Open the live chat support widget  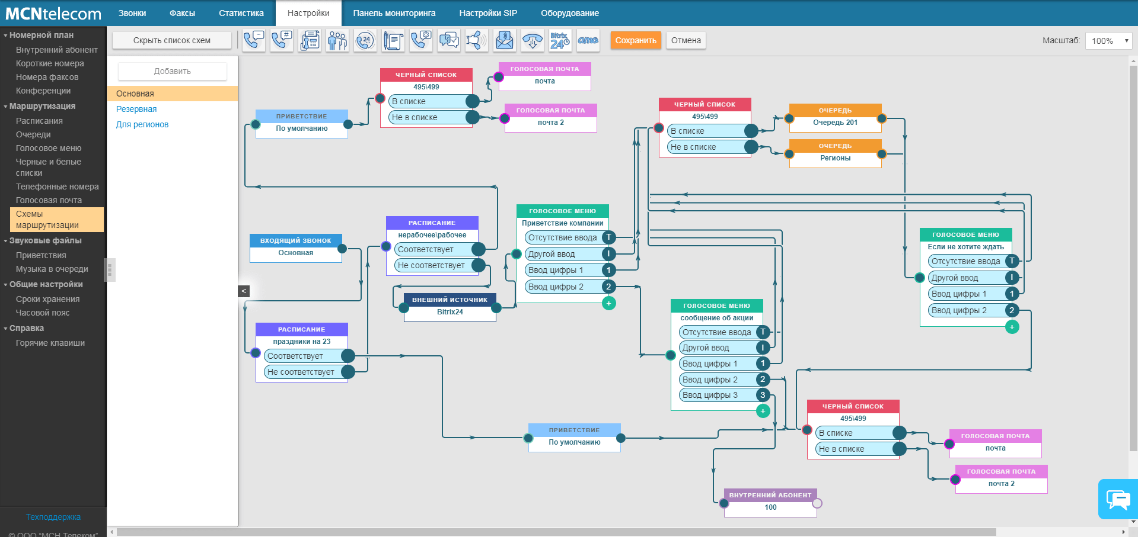coord(1118,499)
